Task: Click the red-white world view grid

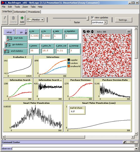Action: click(x=107, y=55)
